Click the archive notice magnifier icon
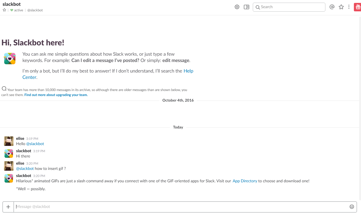This screenshot has width=361, height=215. point(4,88)
